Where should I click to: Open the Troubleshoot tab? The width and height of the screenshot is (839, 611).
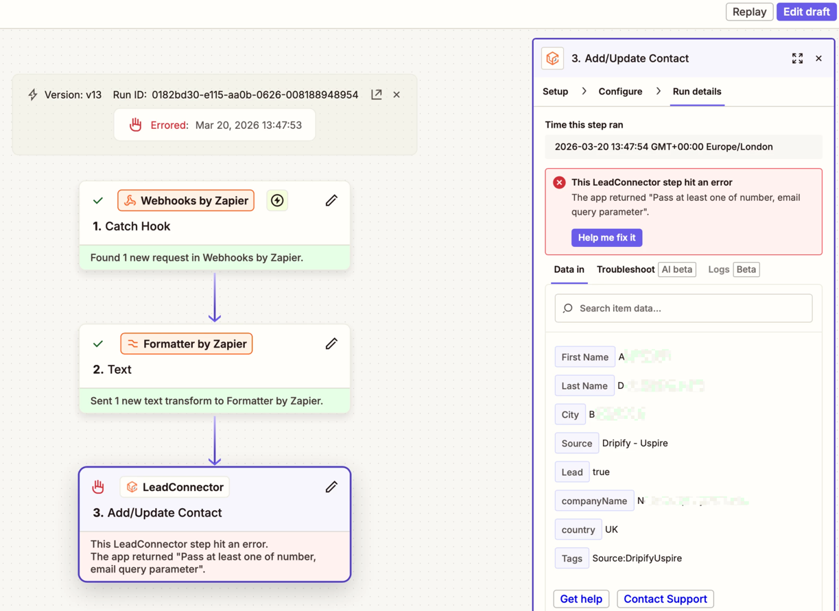coord(625,269)
